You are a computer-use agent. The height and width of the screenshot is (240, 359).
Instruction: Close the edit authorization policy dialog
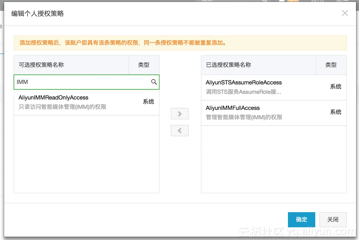coord(345,13)
